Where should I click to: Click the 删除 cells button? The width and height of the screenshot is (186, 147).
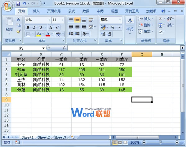(x=146, y=25)
